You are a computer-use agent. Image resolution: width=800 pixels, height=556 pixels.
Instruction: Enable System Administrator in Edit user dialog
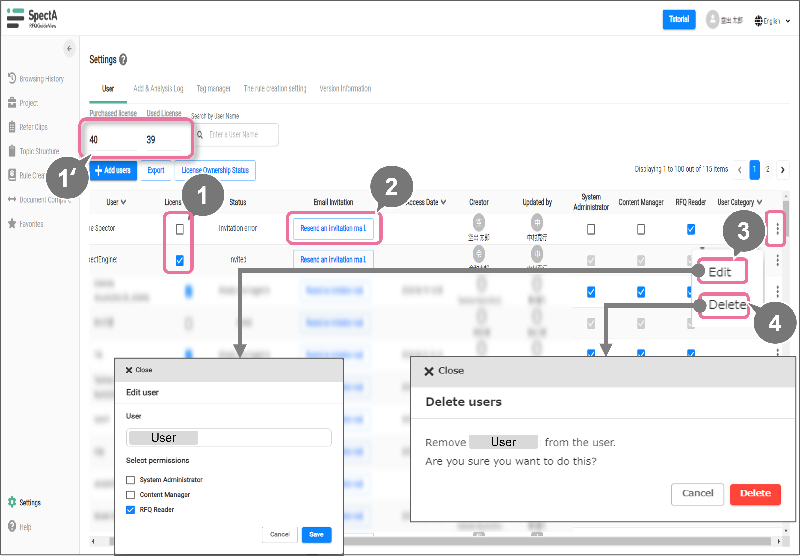click(130, 480)
